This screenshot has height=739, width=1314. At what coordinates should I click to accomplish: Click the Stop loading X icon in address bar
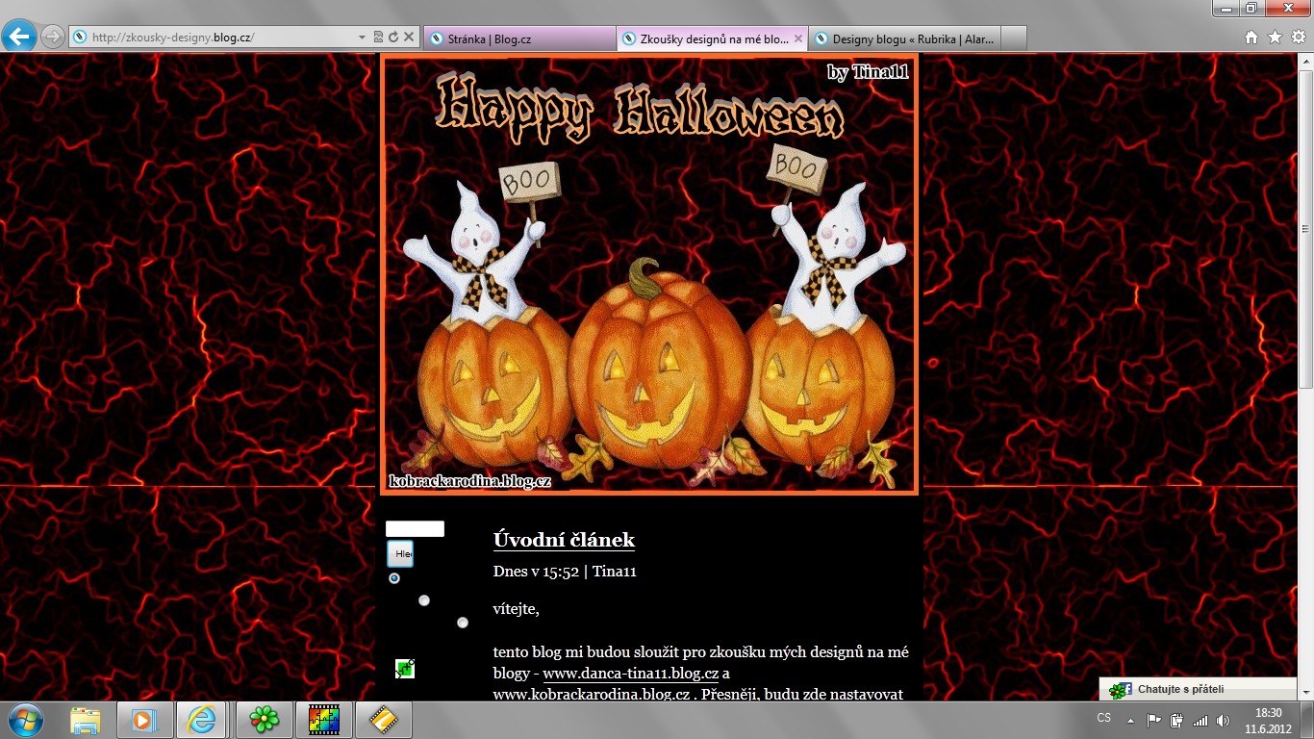[x=409, y=38]
